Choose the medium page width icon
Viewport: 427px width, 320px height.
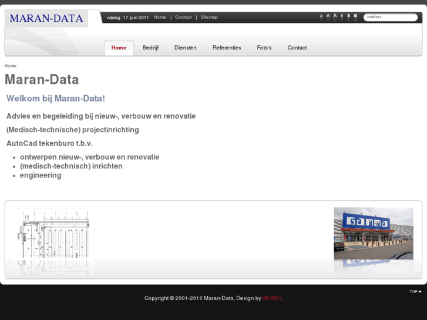[348, 16]
